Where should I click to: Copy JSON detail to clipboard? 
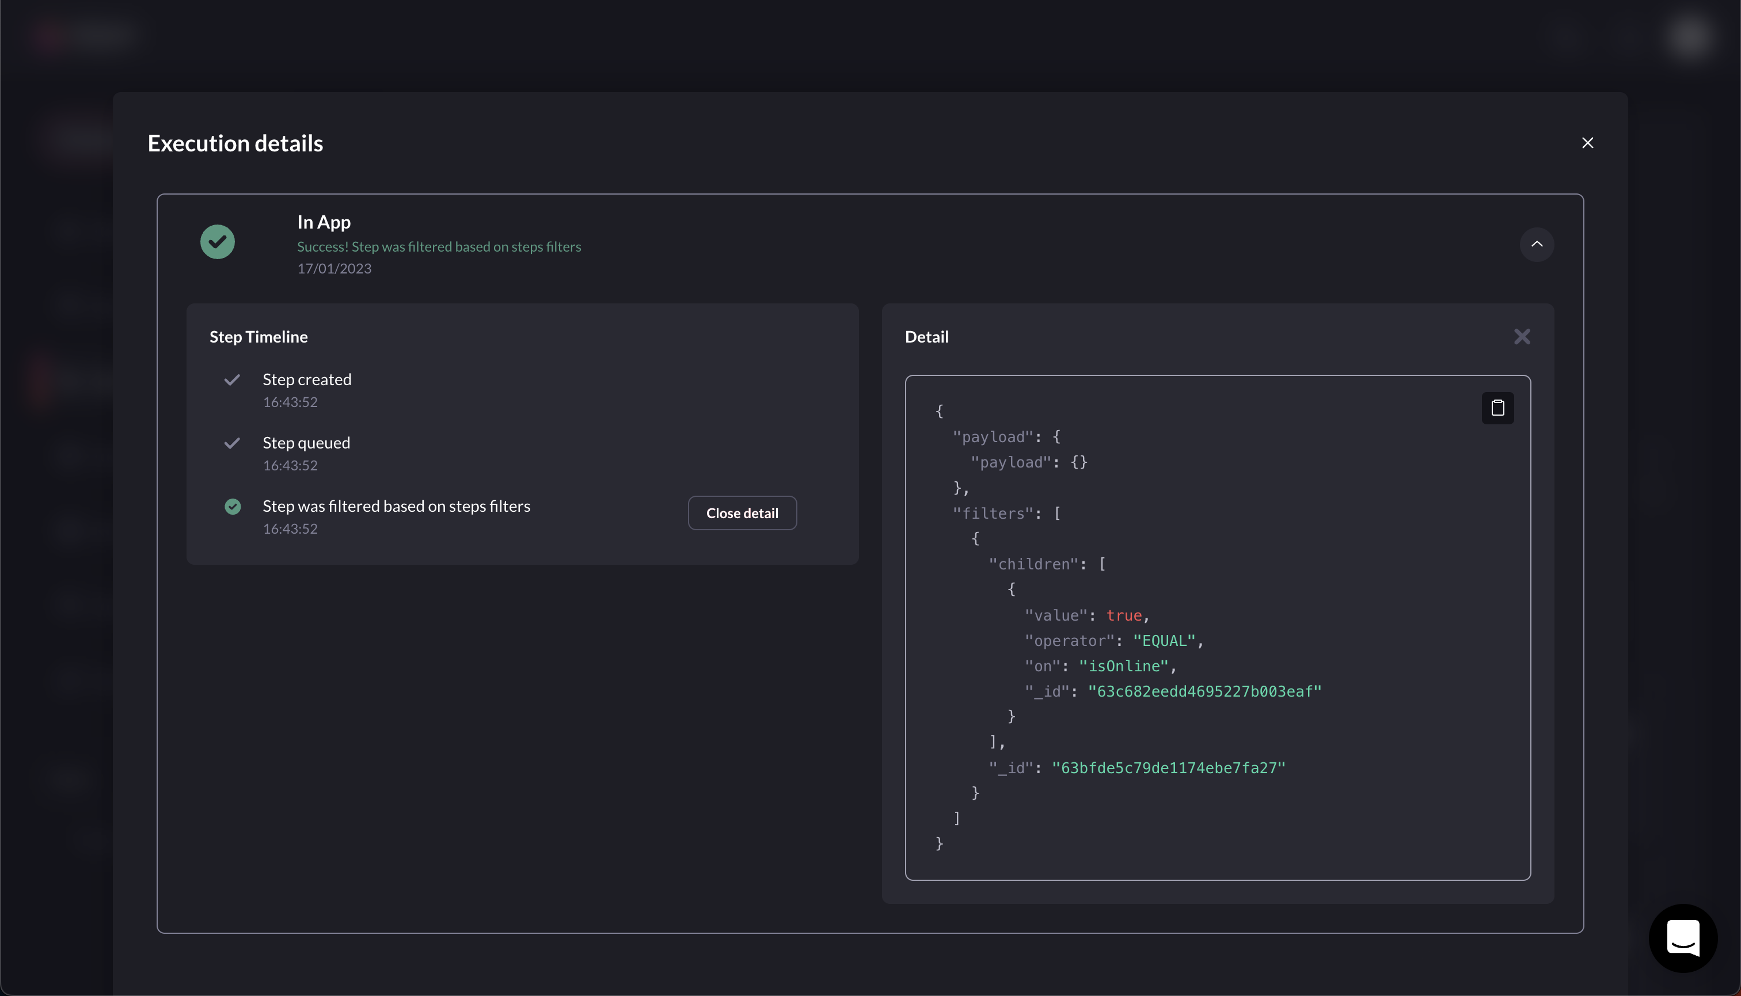[x=1497, y=408]
